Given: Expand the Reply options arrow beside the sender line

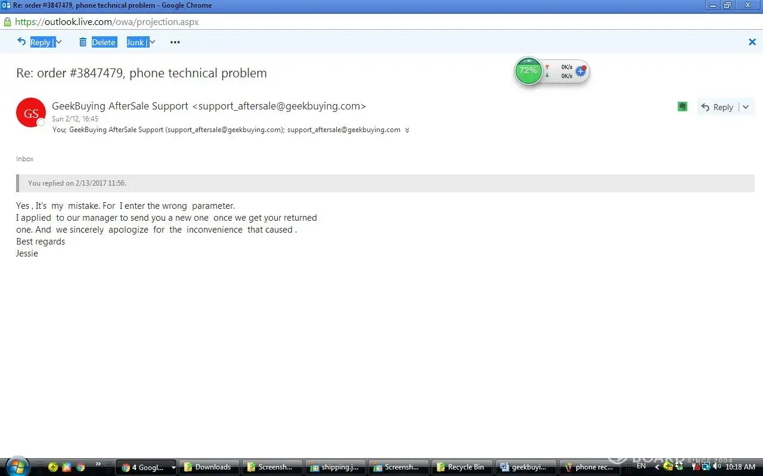Looking at the screenshot, I should point(746,107).
